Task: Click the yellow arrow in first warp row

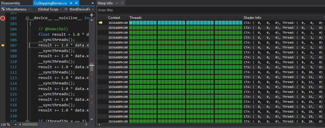Action: [x=101, y=23]
